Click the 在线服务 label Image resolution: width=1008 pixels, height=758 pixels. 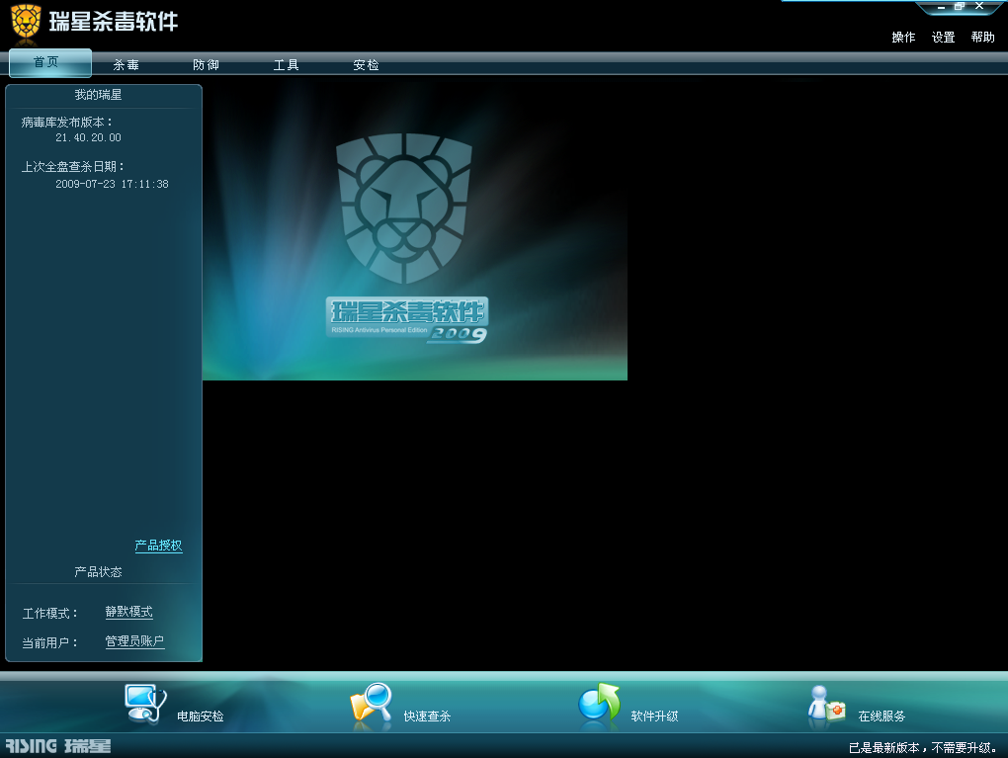pyautogui.click(x=882, y=716)
